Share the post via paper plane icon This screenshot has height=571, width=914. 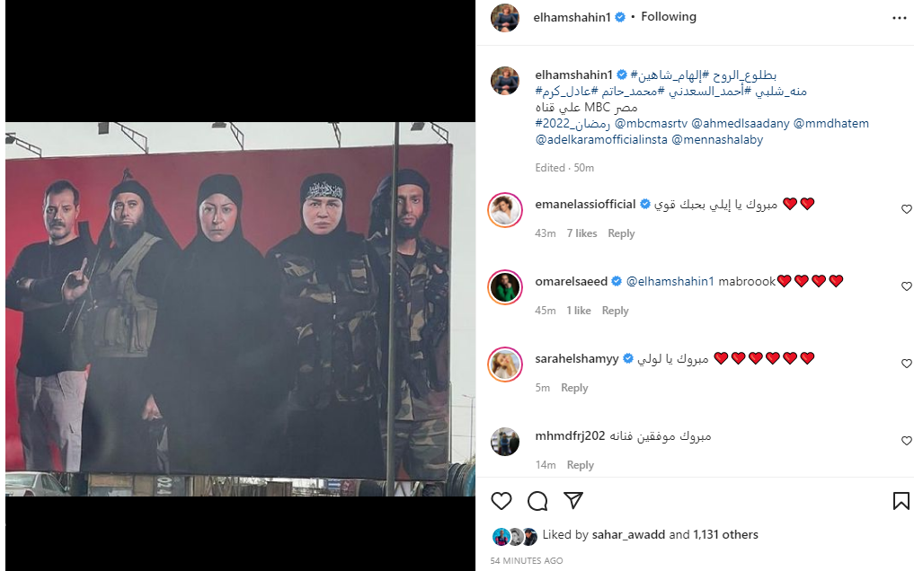573,501
